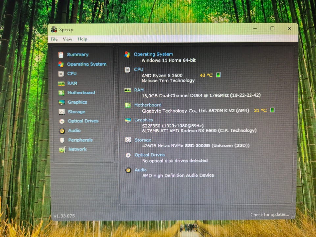Image resolution: width=316 pixels, height=237 pixels.
Task: Open the File menu
Action: [54, 39]
